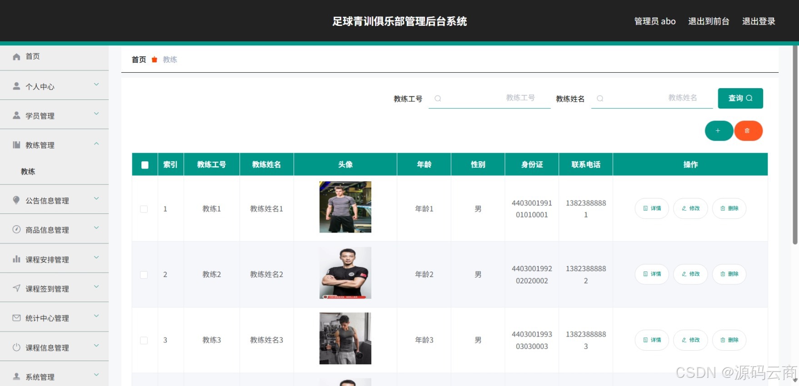The width and height of the screenshot is (799, 386).
Task: Click the 教练工号 column header
Action: [x=212, y=164]
